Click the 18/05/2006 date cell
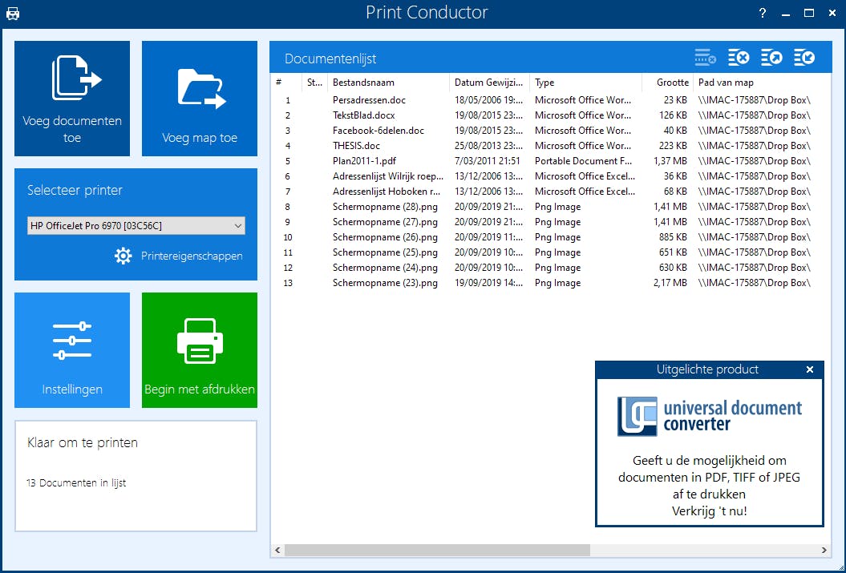The image size is (846, 573). (x=489, y=99)
